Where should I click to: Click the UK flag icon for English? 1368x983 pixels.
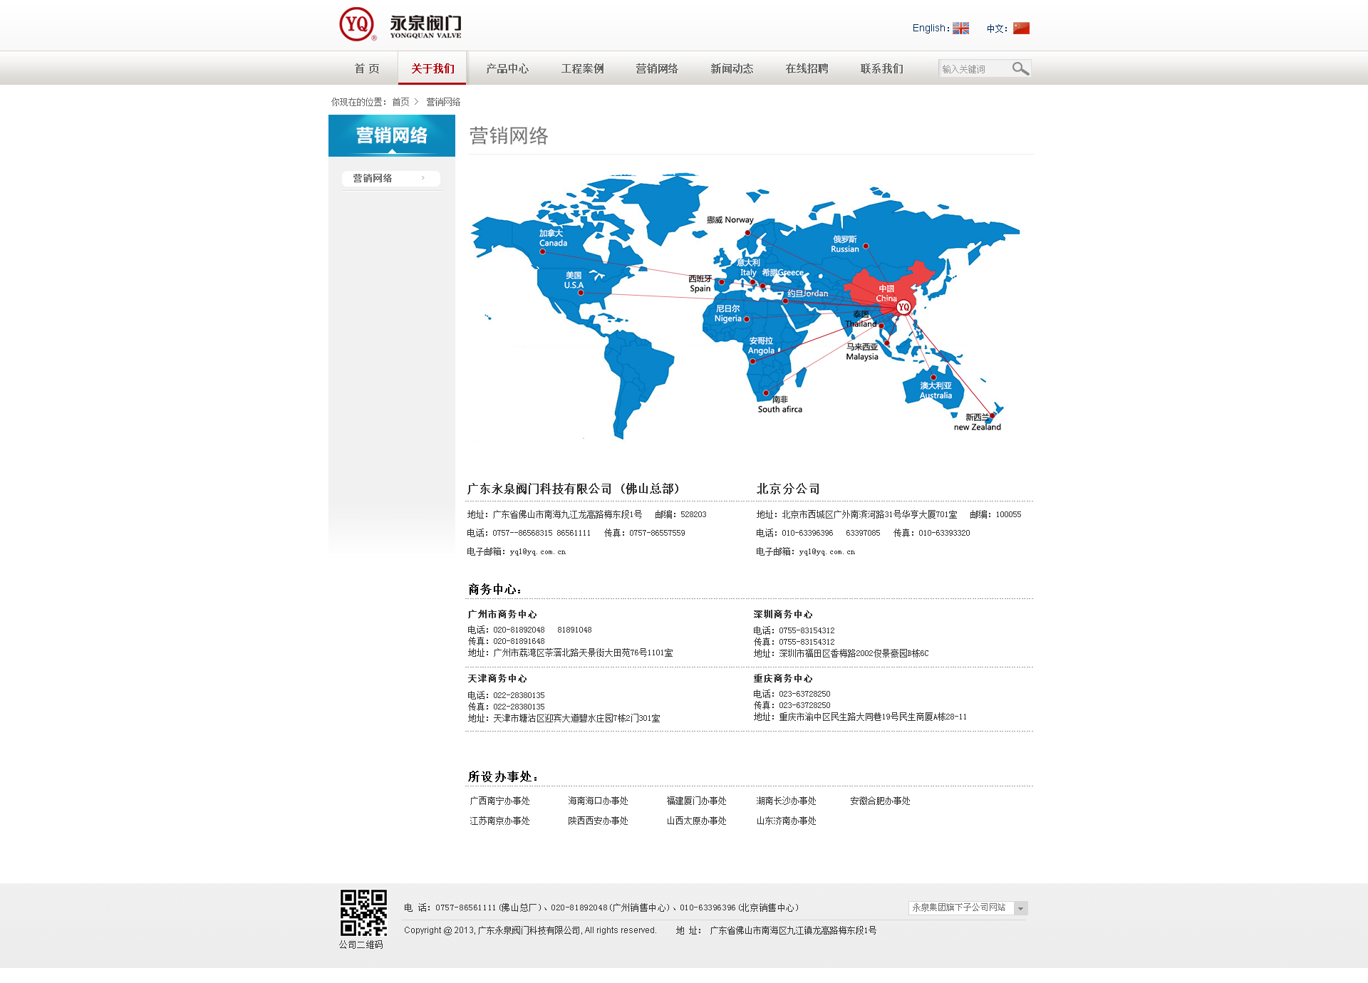(960, 28)
